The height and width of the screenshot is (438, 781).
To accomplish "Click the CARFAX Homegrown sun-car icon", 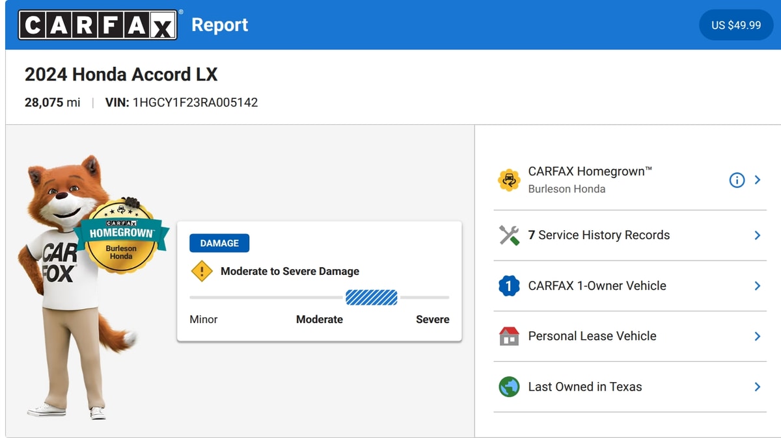I will 509,180.
